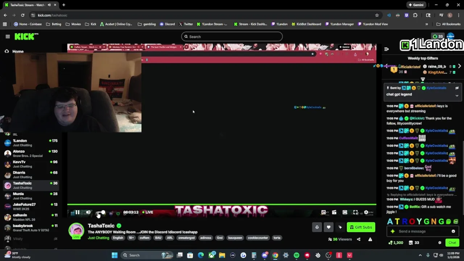Open the emoji picker in chat
Image resolution: width=464 pixels, height=261 pixels.
pos(453,231)
